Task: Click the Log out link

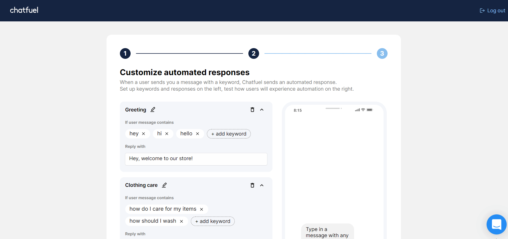Action: (x=492, y=11)
